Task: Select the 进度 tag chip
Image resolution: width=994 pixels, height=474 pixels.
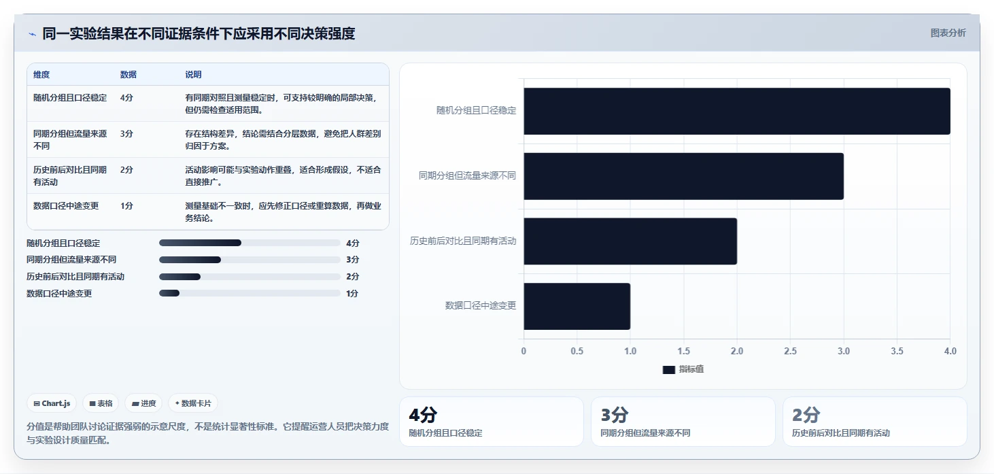Action: (143, 403)
